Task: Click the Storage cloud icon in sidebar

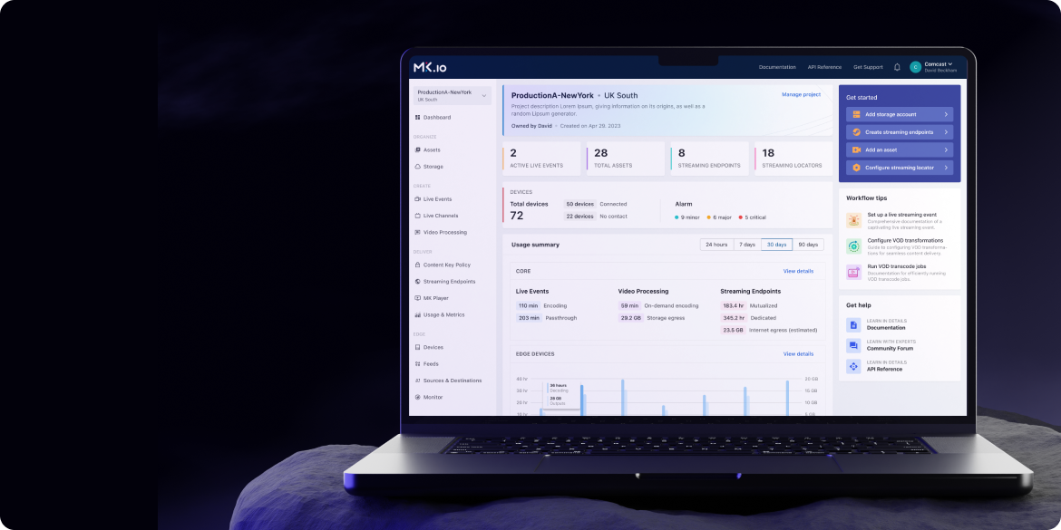Action: click(x=418, y=167)
